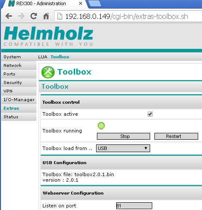This screenshot has width=202, height=210.
Task: Click the browser Forward arrow
Action: (x=21, y=16)
